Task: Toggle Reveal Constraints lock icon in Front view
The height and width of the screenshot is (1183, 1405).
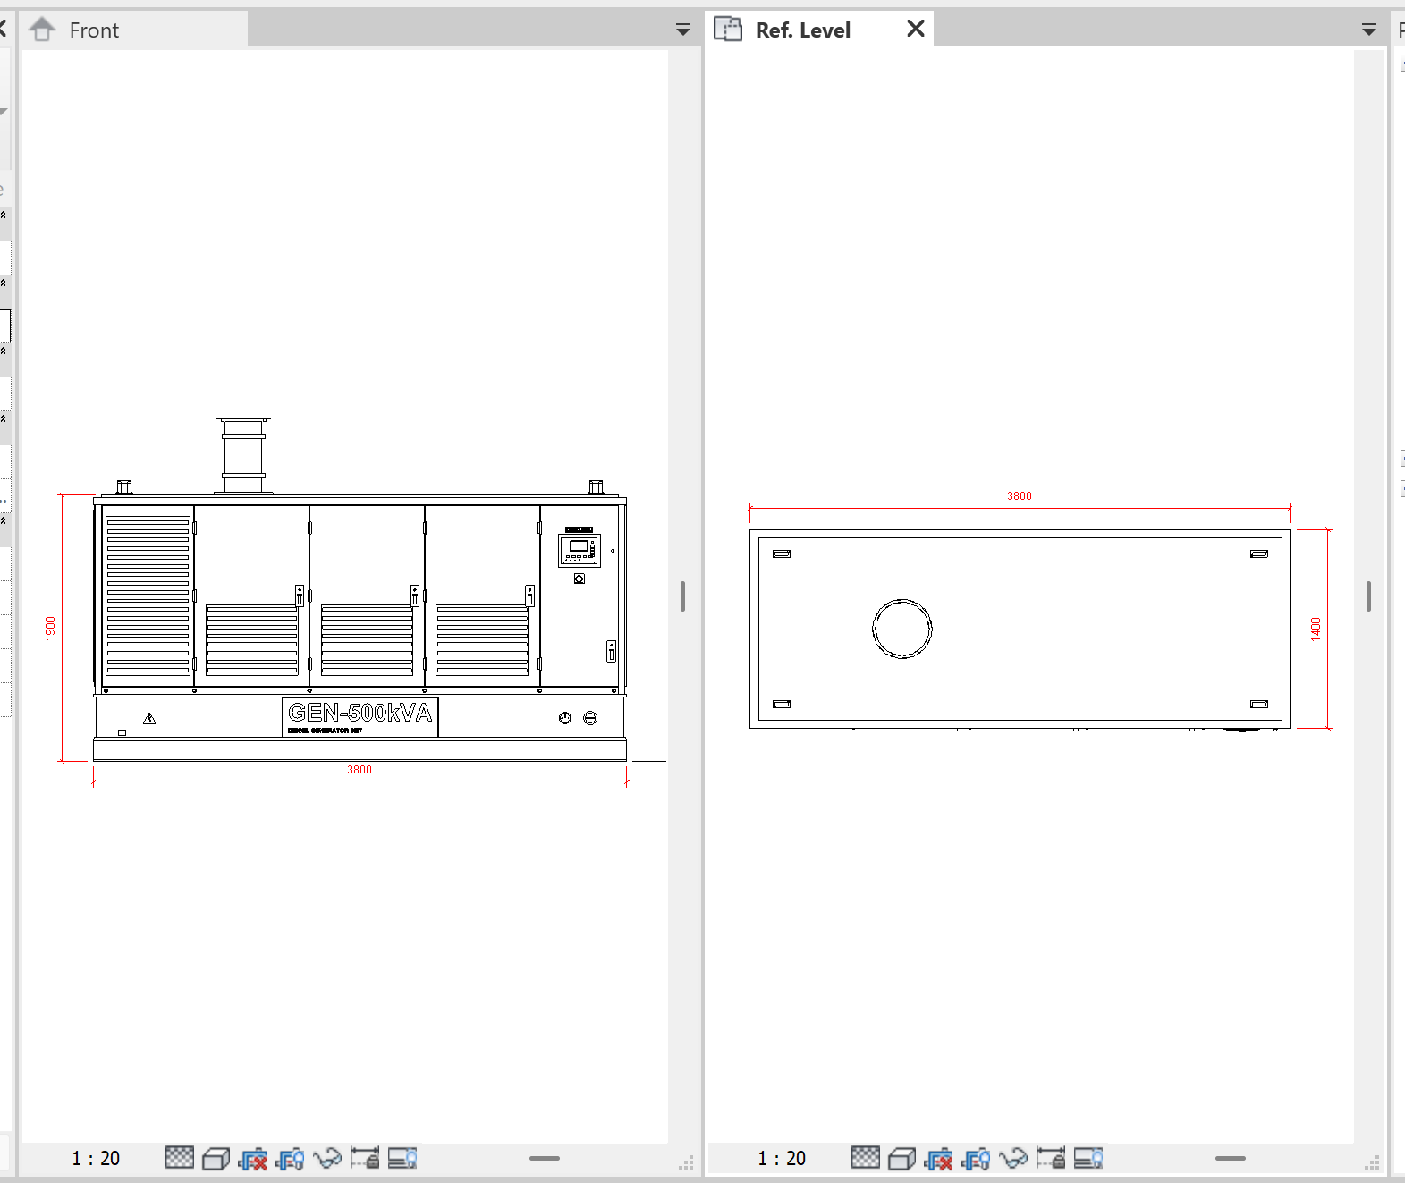Action: pyautogui.click(x=365, y=1158)
